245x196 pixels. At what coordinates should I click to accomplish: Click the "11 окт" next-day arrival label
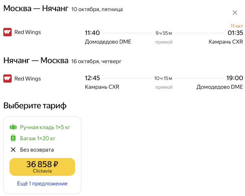coord(237,25)
